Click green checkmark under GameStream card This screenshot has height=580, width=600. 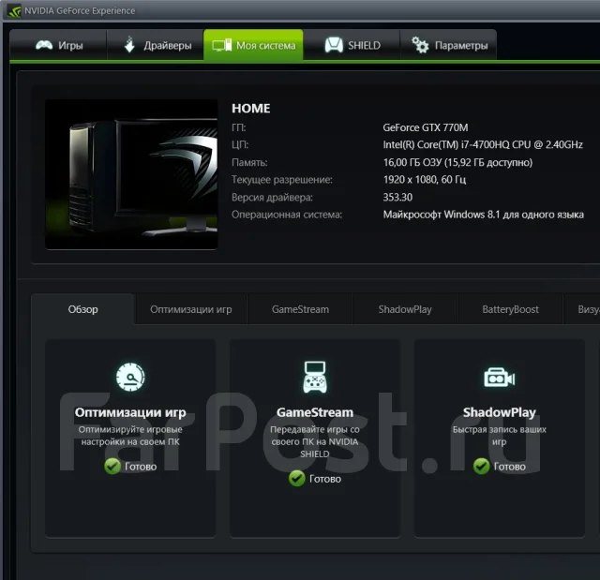pos(297,478)
